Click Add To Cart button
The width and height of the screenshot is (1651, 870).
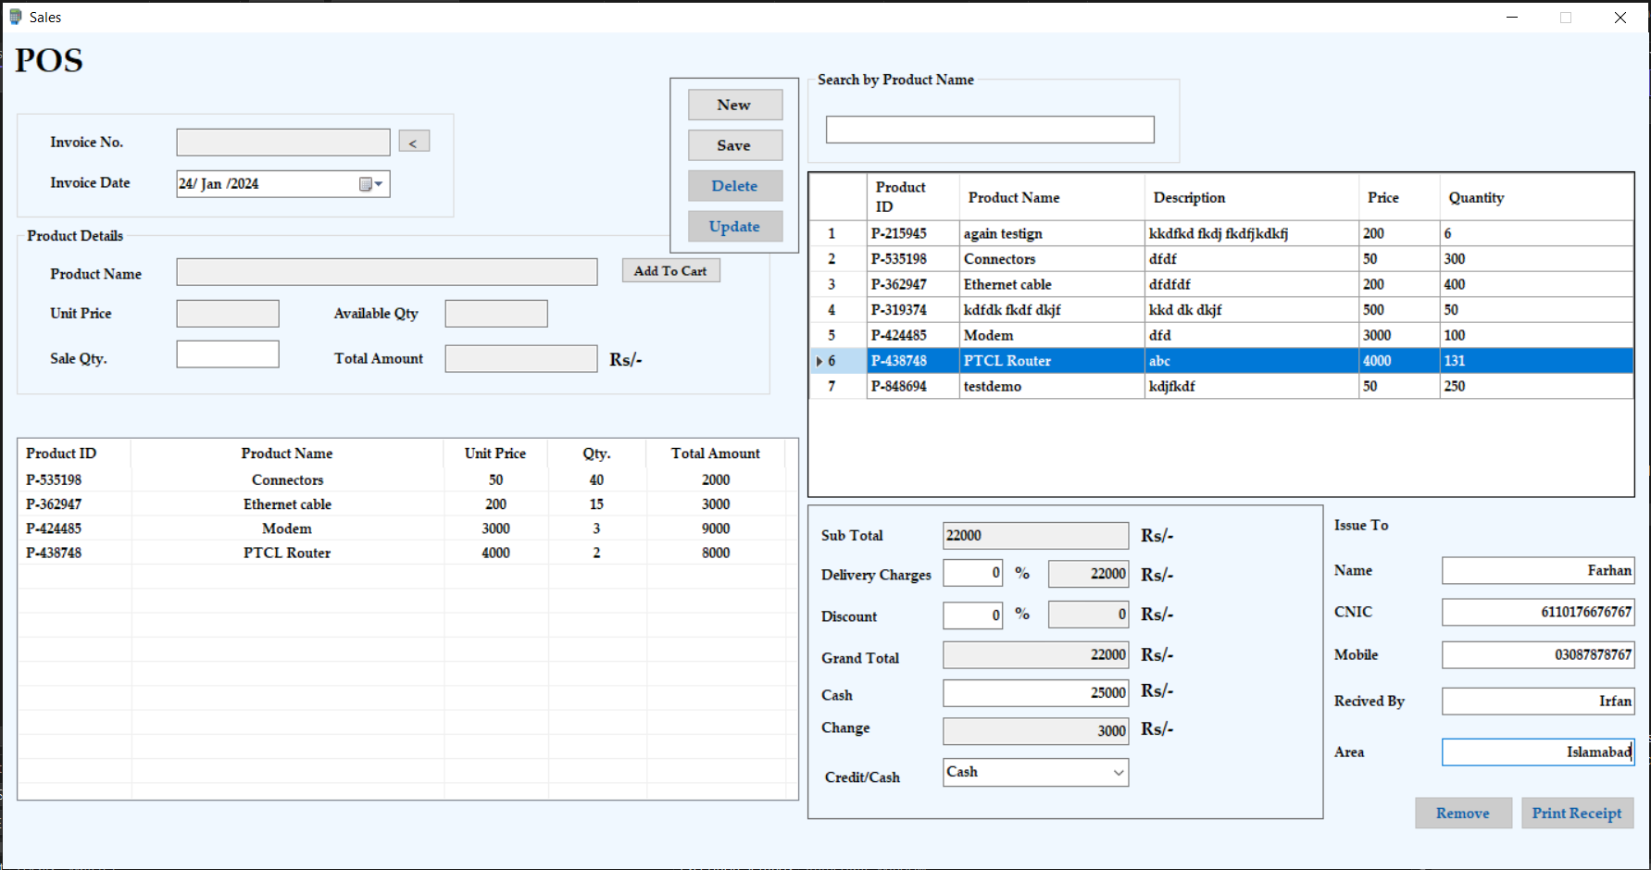pos(670,271)
